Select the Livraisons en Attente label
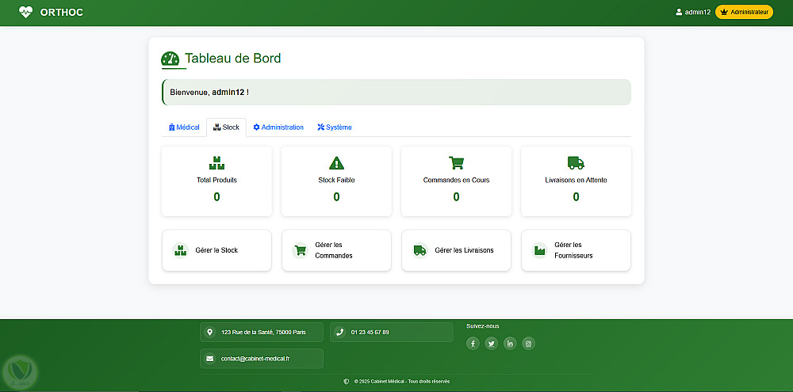Image resolution: width=793 pixels, height=392 pixels. click(x=576, y=180)
